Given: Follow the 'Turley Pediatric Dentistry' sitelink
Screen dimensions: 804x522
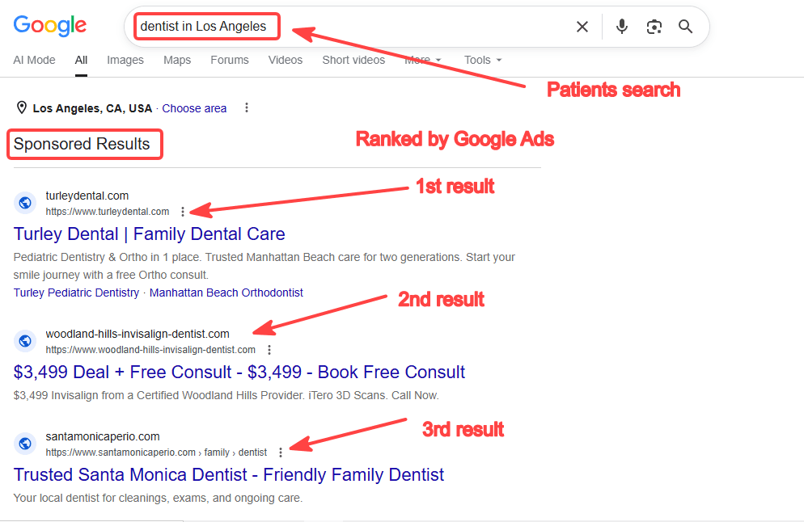Looking at the screenshot, I should click(x=76, y=293).
